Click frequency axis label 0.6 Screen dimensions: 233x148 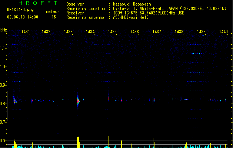[x=3, y=141]
